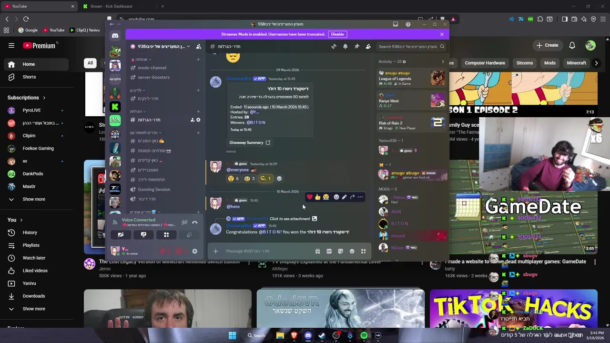Open GIF picker in message bar
610x343 pixels.
tap(329, 251)
